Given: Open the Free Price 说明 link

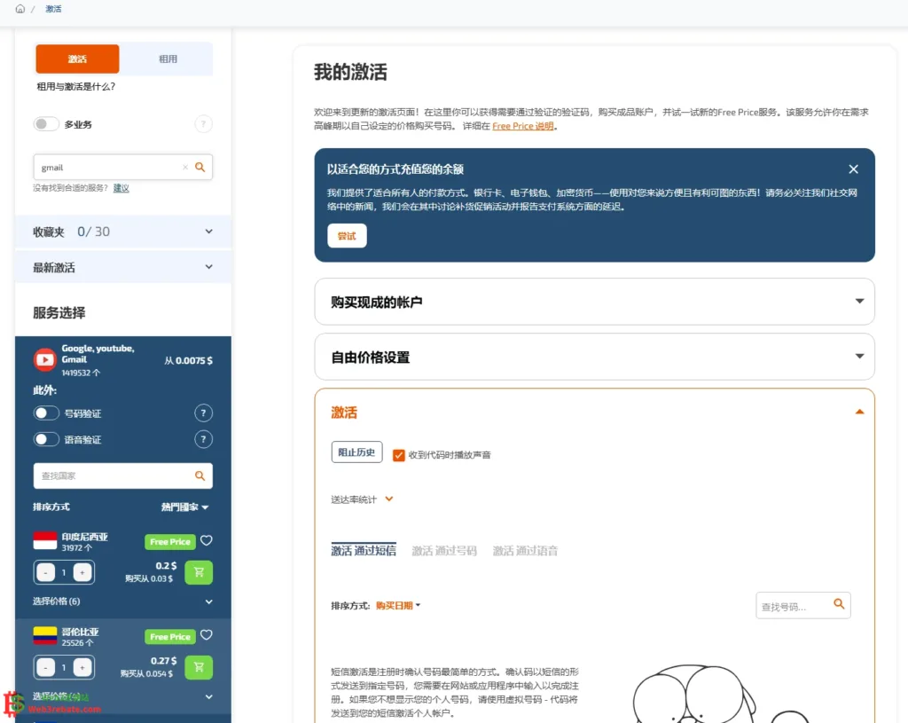Looking at the screenshot, I should 522,126.
